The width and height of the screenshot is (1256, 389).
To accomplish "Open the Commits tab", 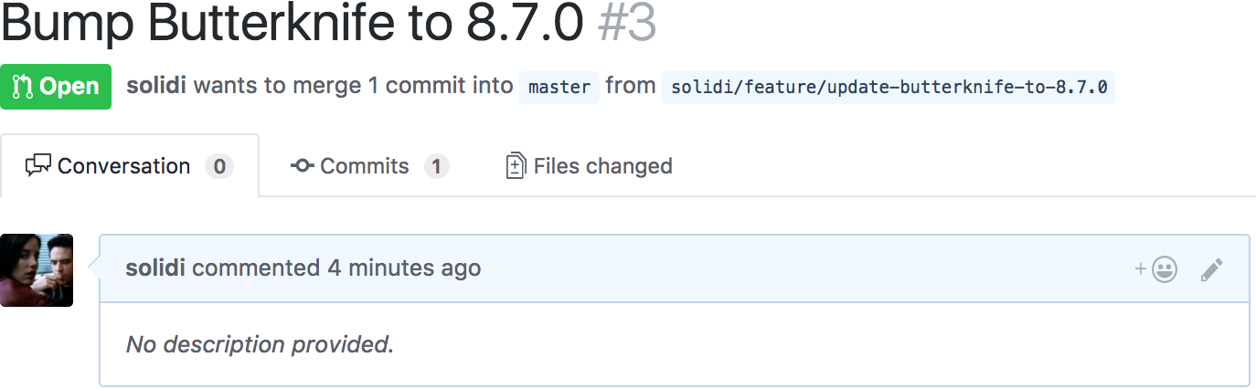I will 364,166.
